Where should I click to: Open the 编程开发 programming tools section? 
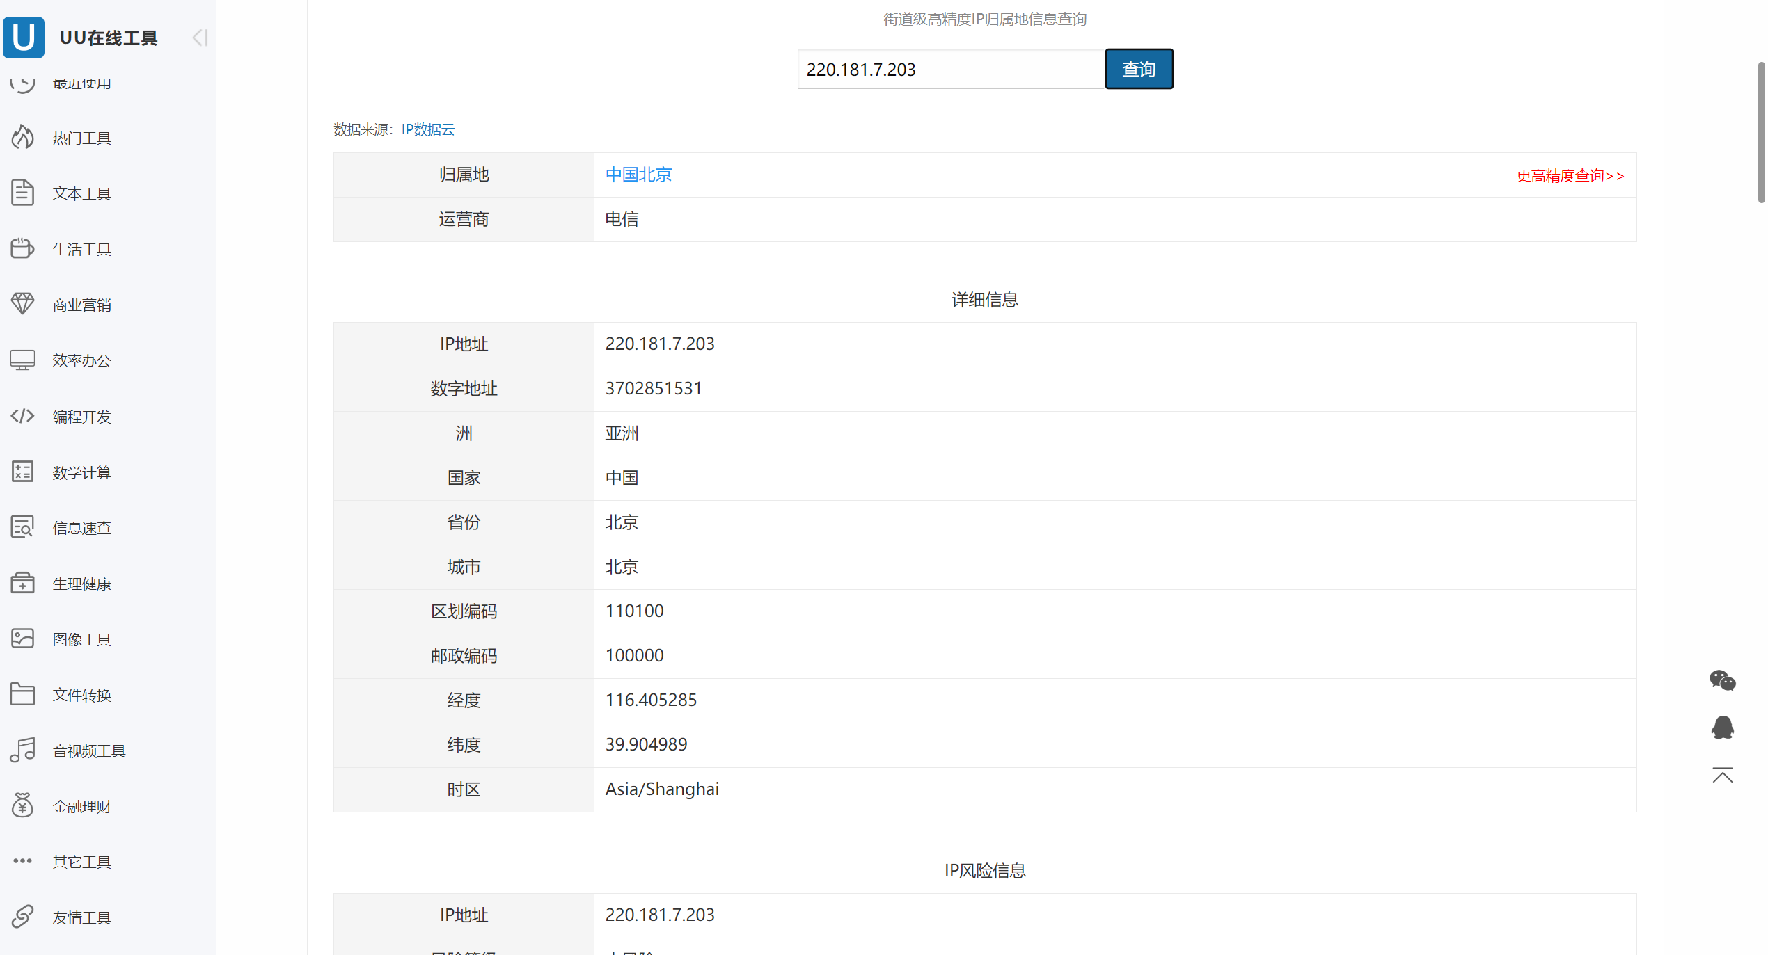81,416
